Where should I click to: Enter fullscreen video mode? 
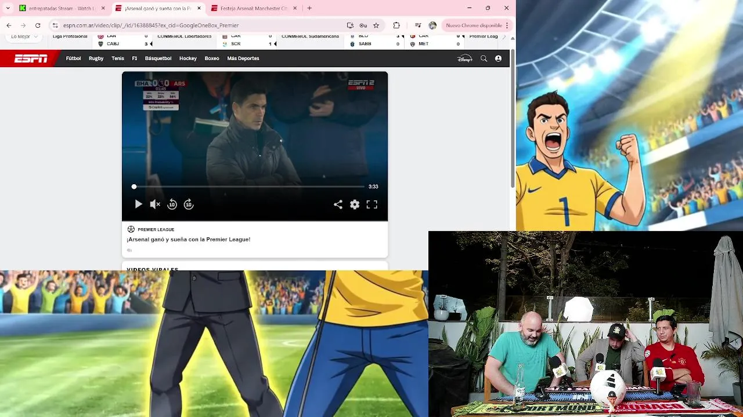click(372, 204)
